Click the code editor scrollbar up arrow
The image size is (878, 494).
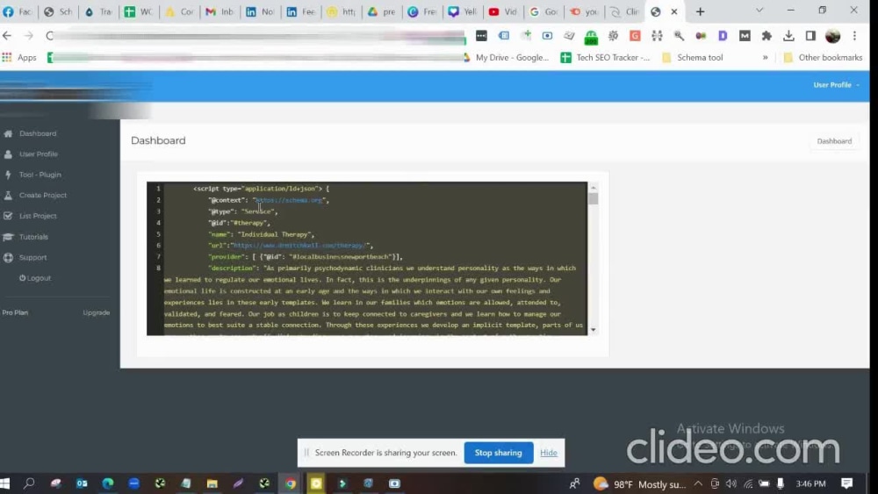tap(594, 188)
